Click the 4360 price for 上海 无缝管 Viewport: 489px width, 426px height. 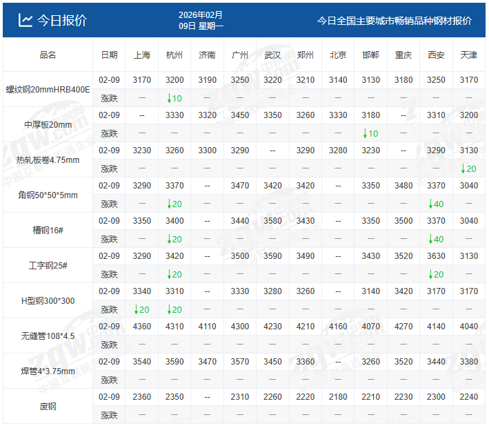(141, 327)
